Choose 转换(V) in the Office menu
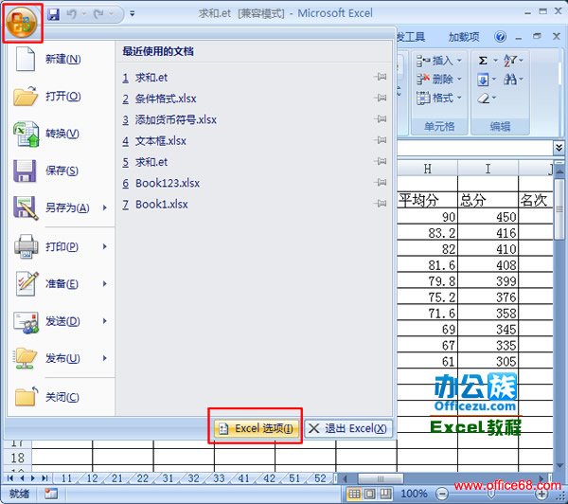568x504 pixels. [62, 134]
